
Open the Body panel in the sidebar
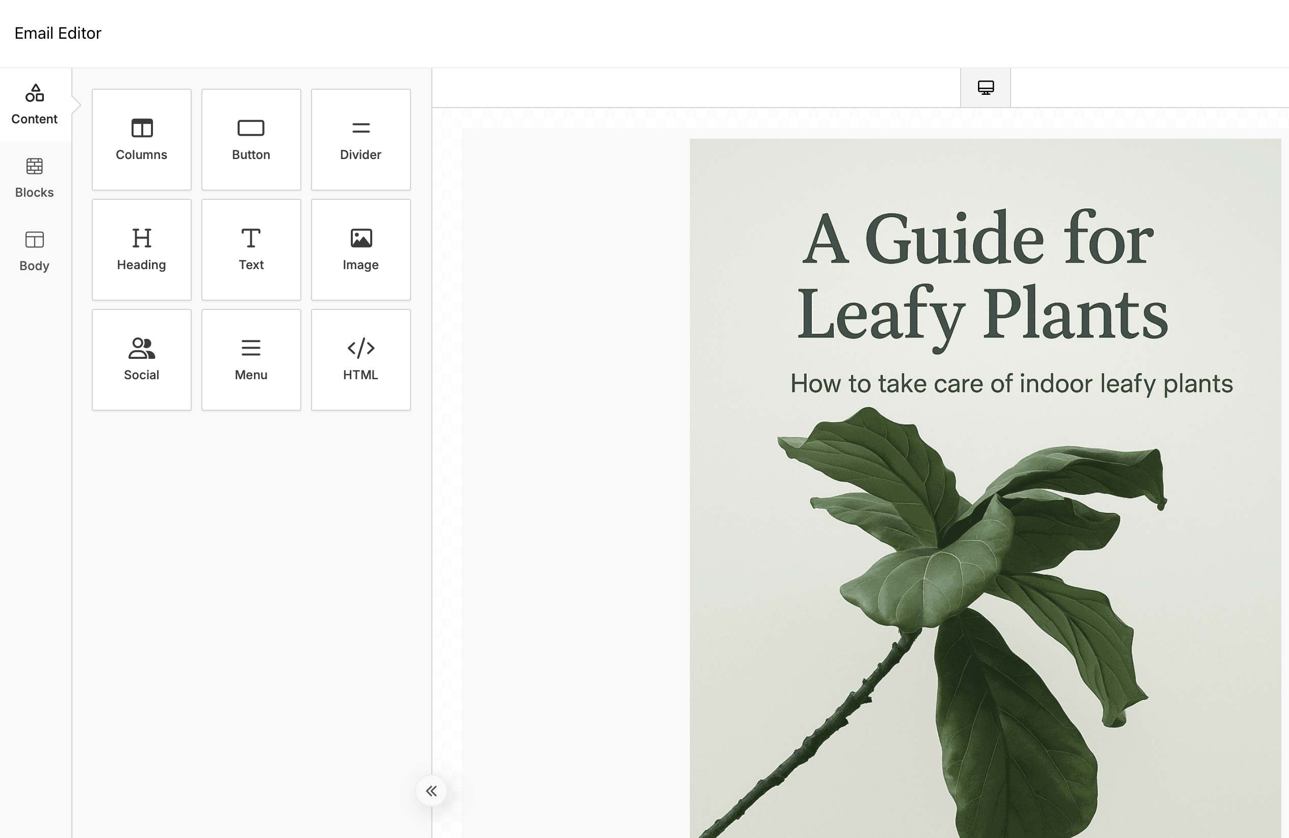pos(34,250)
